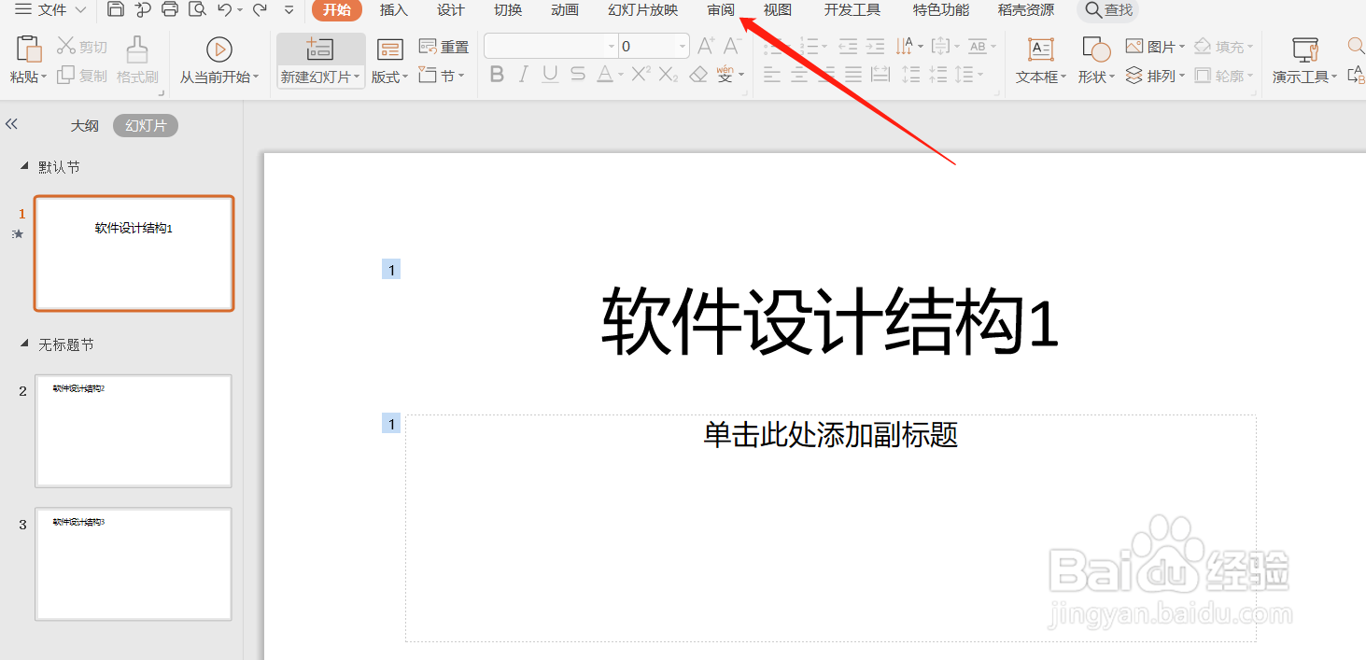The width and height of the screenshot is (1366, 660).
Task: Open the Special Features (特色功能) tab
Action: coord(941,10)
